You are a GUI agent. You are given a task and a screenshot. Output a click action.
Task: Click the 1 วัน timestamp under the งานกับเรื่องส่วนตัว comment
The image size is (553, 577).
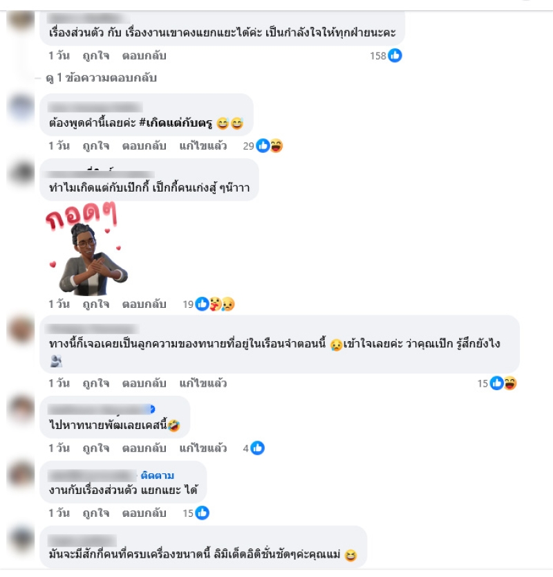(59, 513)
